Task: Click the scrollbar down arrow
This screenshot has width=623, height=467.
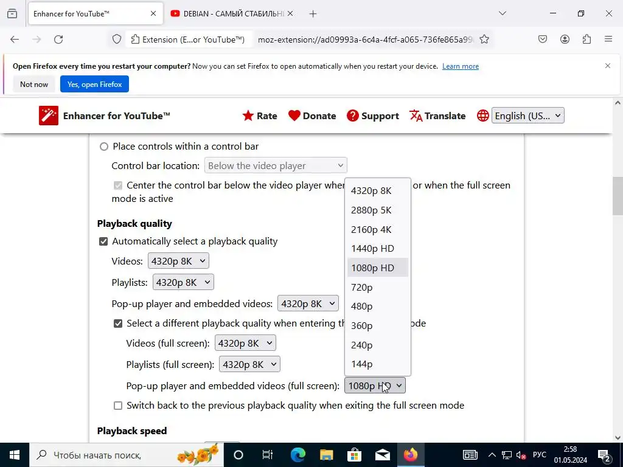Action: pos(618,438)
